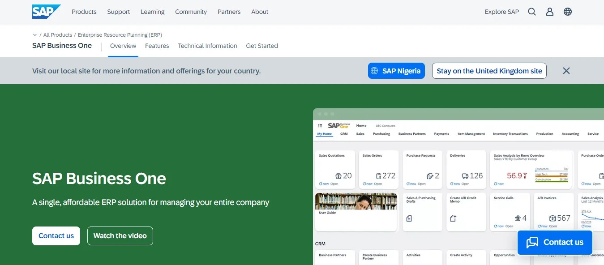Open the Get Started tab

(x=262, y=46)
